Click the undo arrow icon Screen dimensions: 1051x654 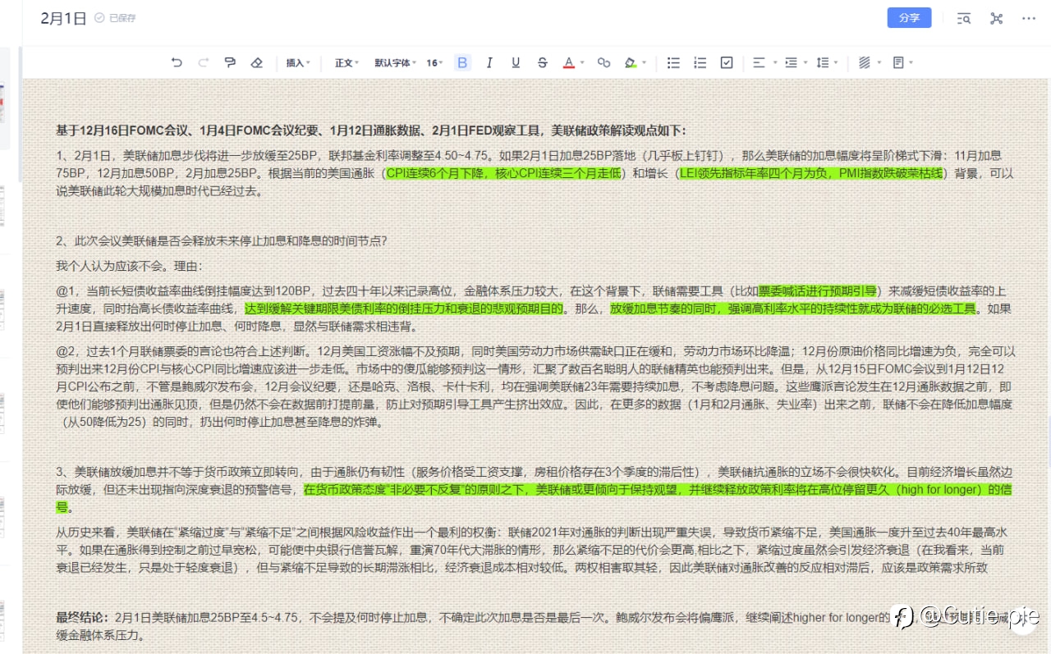[x=177, y=62]
